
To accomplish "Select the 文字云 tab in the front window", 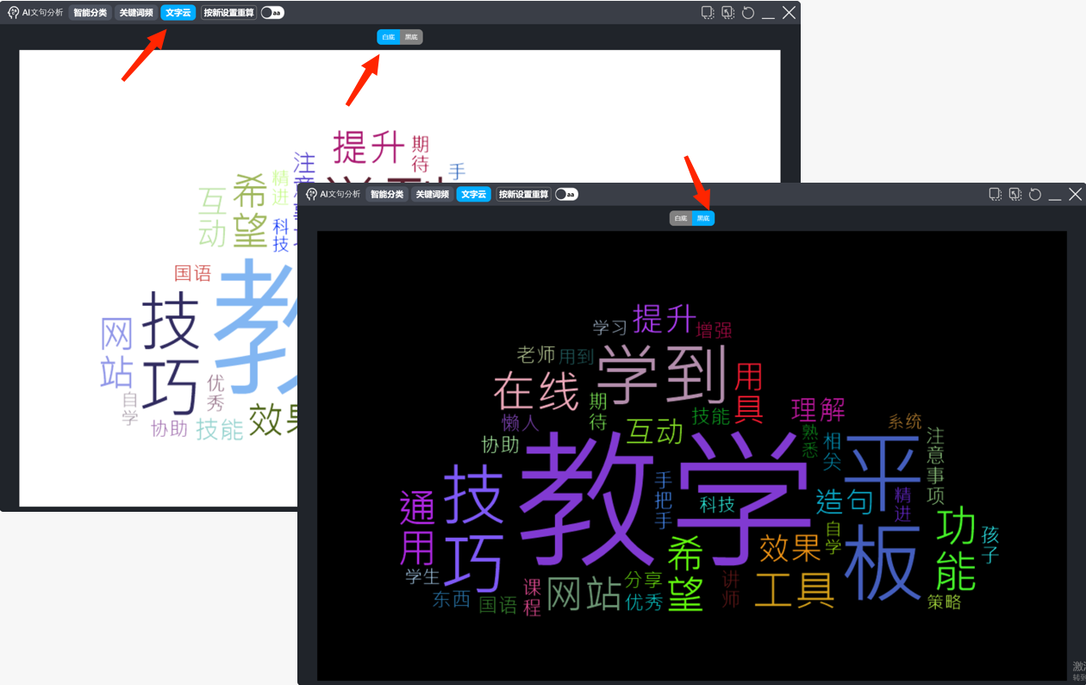I will coord(473,195).
